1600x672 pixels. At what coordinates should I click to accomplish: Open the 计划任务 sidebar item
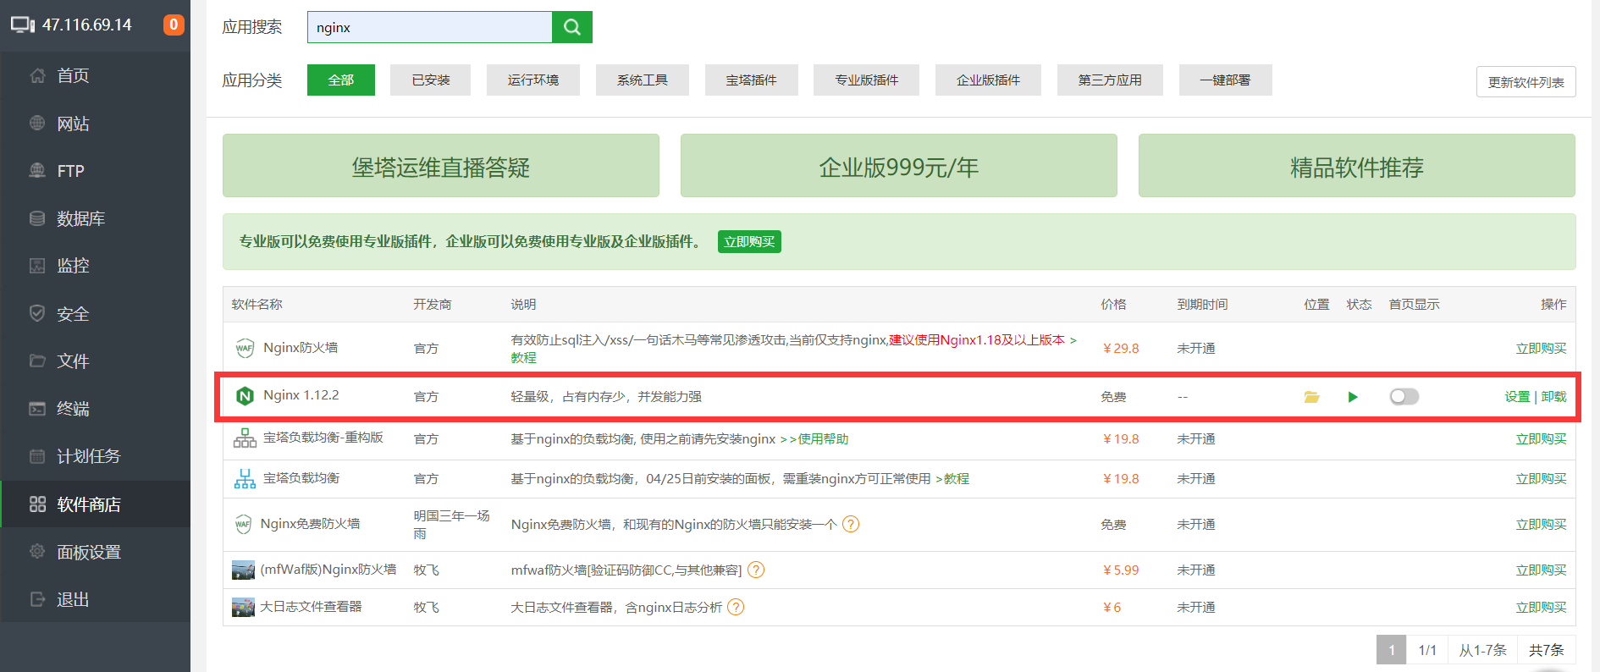pos(95,456)
